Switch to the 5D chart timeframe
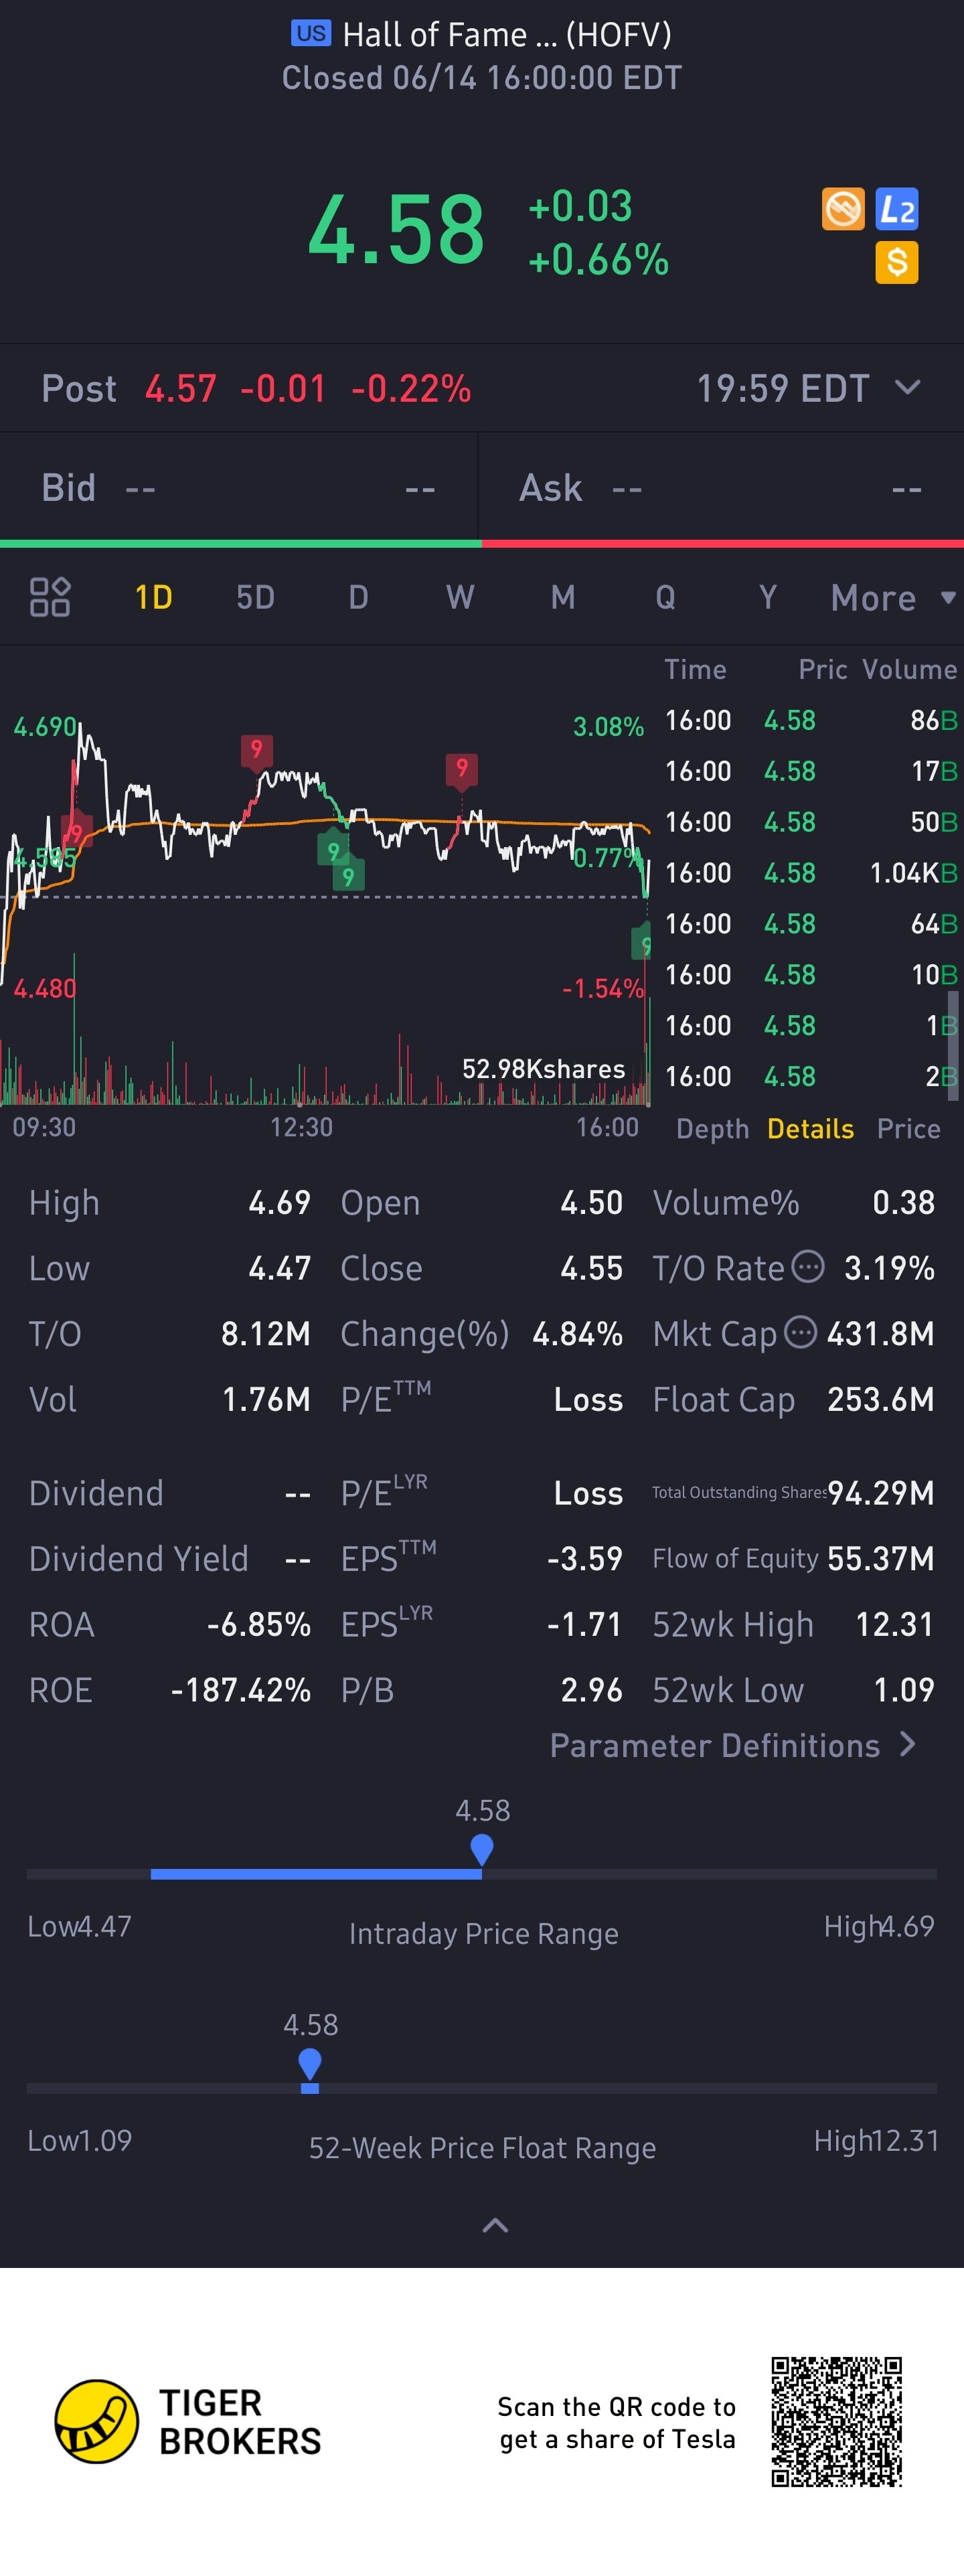The width and height of the screenshot is (964, 2576). point(255,598)
